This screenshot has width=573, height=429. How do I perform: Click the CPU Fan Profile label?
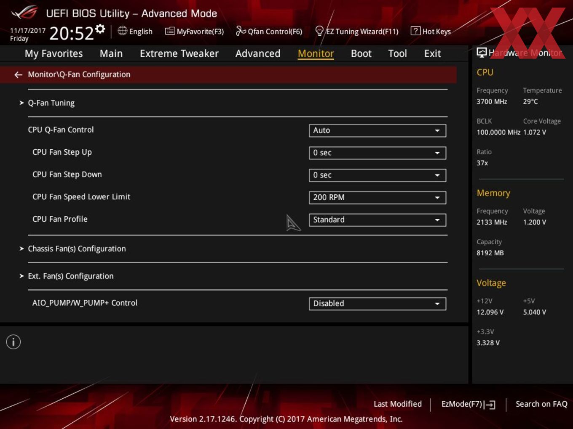tap(60, 219)
